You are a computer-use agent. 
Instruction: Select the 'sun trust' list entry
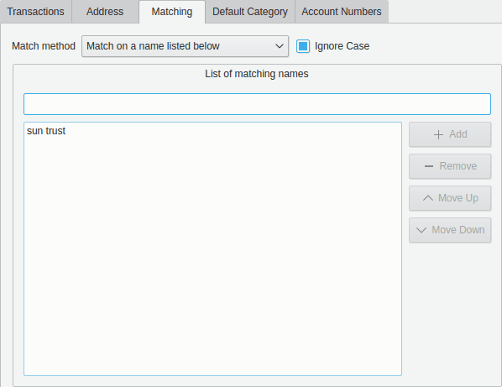[x=46, y=131]
